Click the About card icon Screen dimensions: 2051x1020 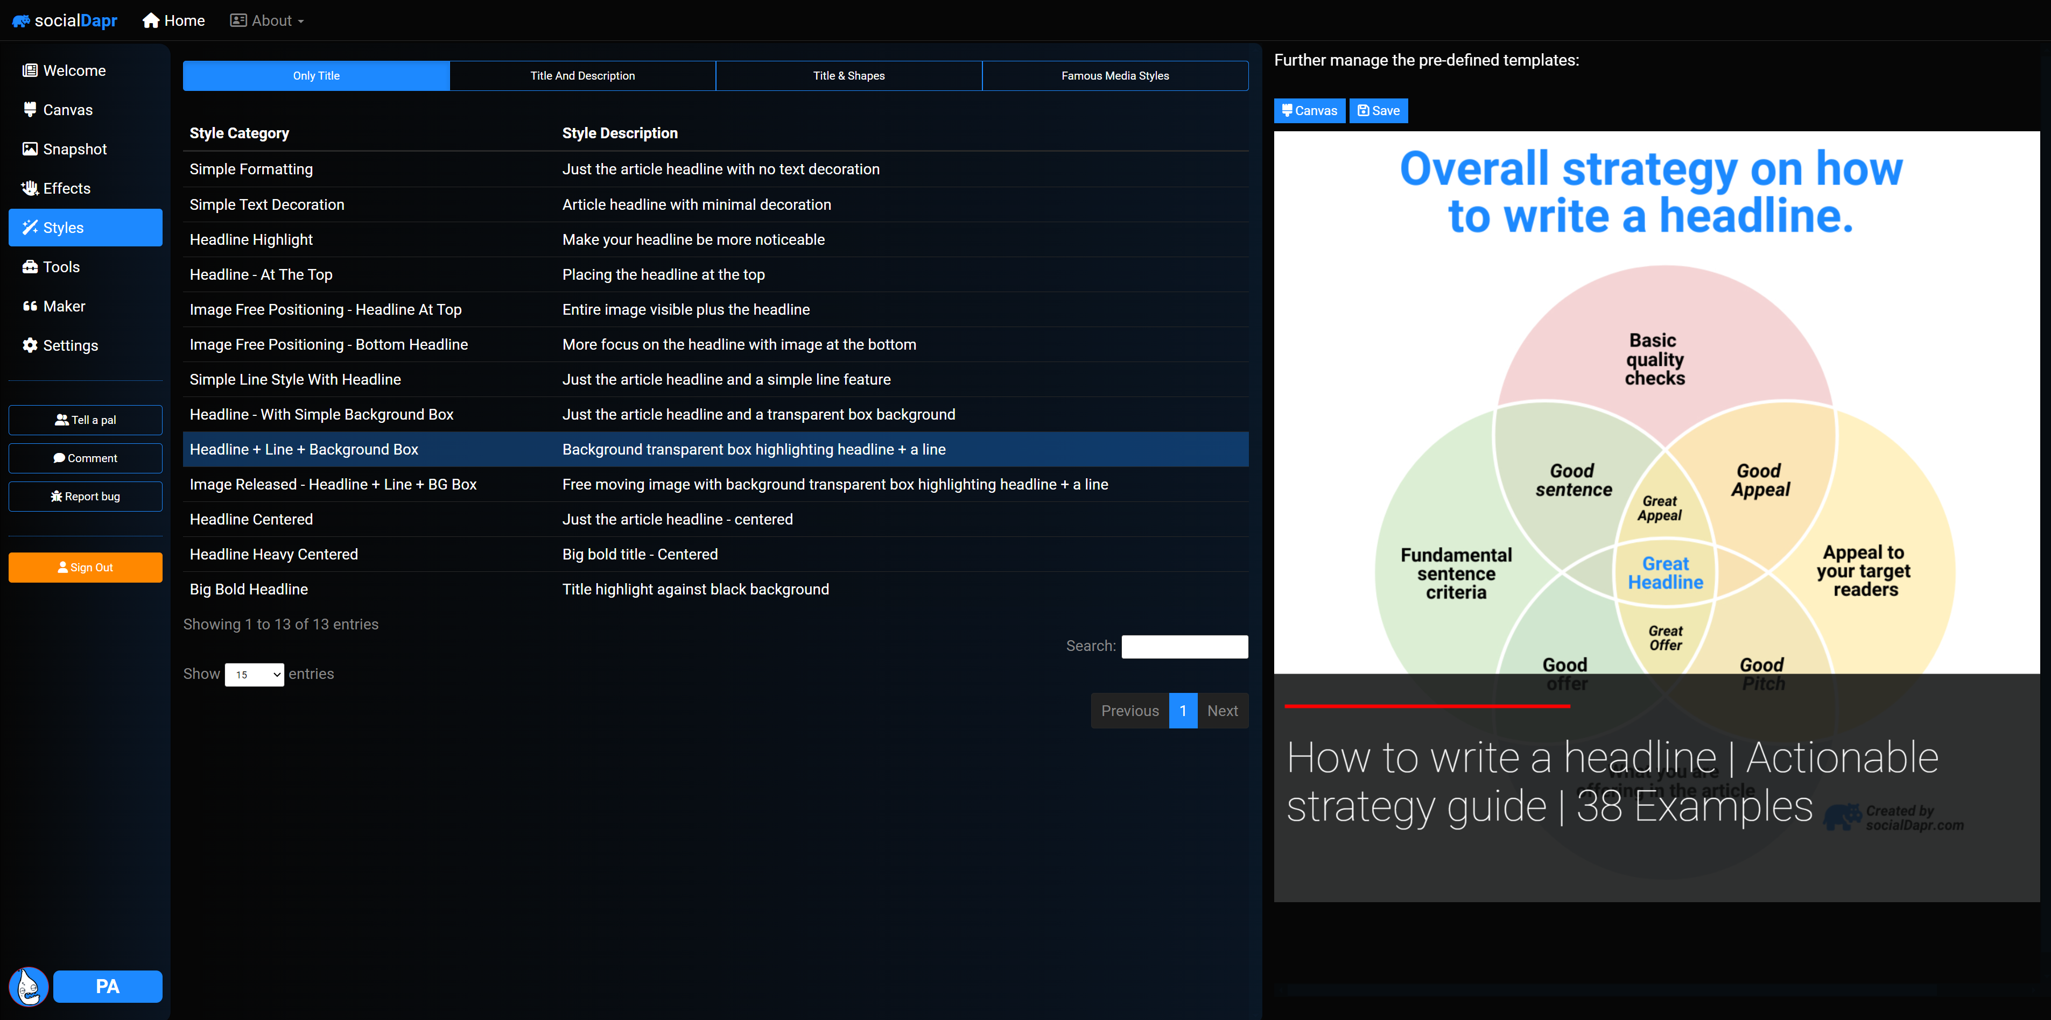[238, 20]
